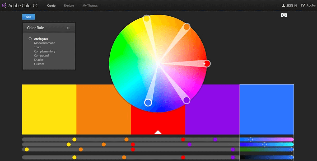Switch to the Shades color rule
Viewport: 317px width, 161px height.
point(39,60)
